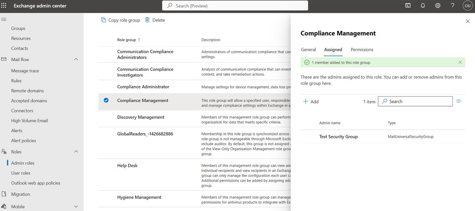Click the Exchange admin center title
475x211 pixels.
click(40, 6)
